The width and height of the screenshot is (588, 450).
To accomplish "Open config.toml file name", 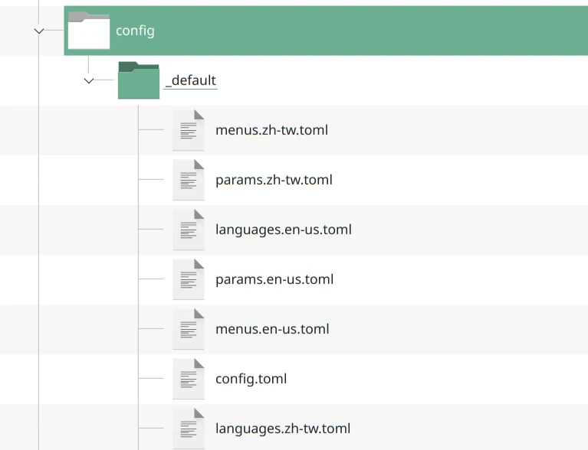I will click(251, 379).
